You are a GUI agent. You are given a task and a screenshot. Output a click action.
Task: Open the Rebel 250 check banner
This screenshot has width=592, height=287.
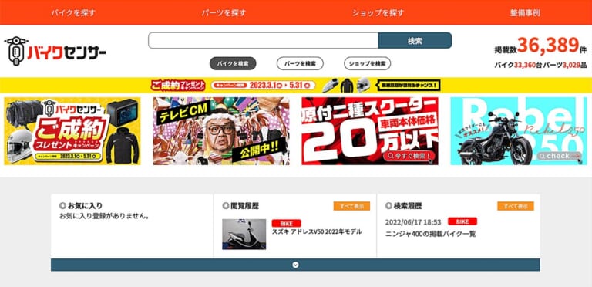click(519, 131)
